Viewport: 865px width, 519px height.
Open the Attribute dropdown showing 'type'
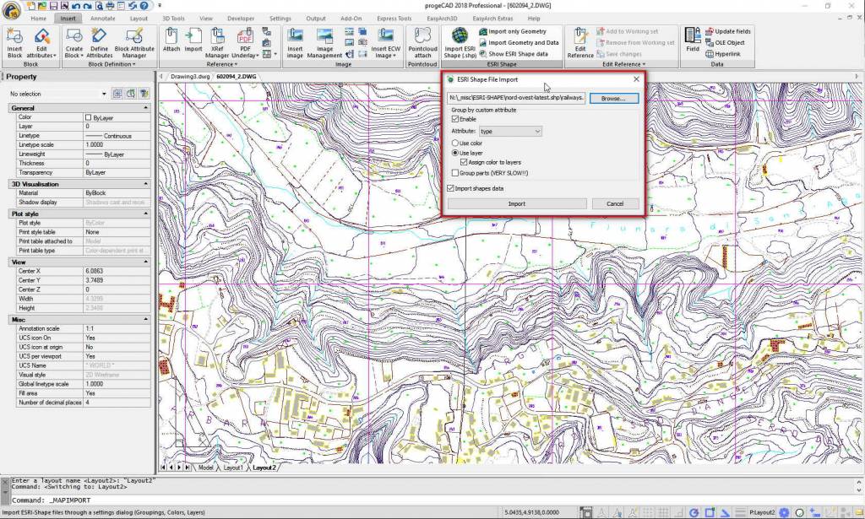click(510, 131)
